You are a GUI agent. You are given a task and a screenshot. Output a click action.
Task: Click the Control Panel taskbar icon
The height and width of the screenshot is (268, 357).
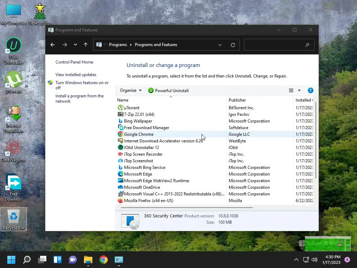point(119,260)
